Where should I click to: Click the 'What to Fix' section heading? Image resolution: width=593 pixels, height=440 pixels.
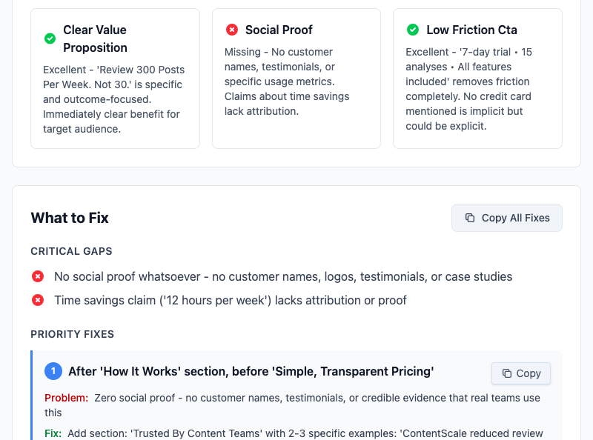(x=70, y=218)
